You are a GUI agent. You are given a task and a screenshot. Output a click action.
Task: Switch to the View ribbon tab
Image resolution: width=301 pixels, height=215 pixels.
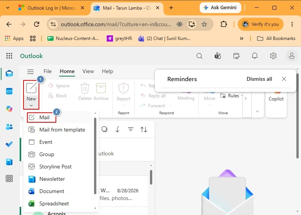point(88,71)
